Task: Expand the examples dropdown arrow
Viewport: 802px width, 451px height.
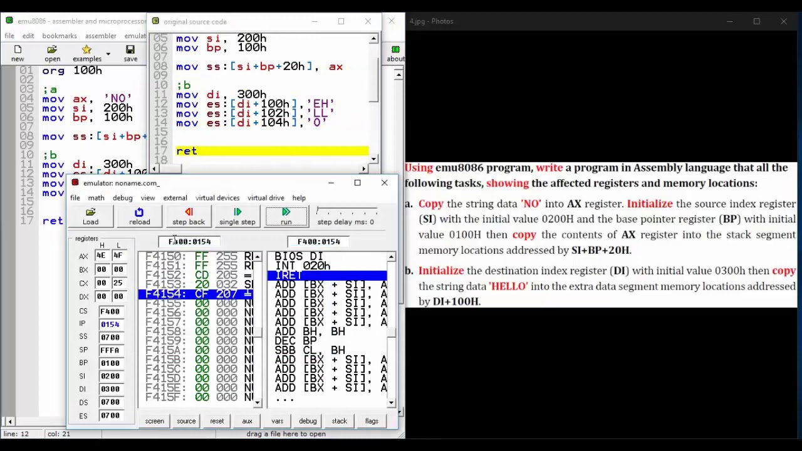Action: [x=108, y=54]
